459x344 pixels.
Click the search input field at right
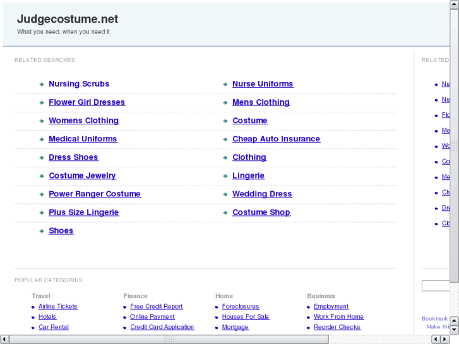tap(436, 286)
